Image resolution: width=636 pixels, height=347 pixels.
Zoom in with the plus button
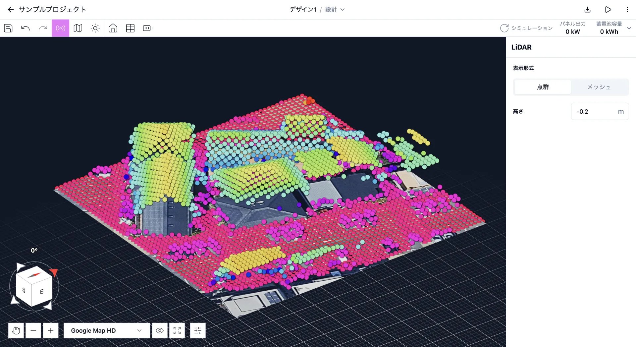click(x=51, y=330)
